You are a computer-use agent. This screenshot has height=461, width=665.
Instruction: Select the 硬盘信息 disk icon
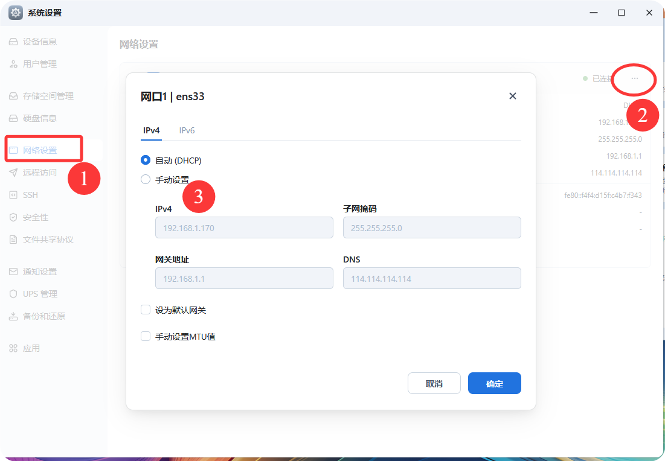[13, 118]
